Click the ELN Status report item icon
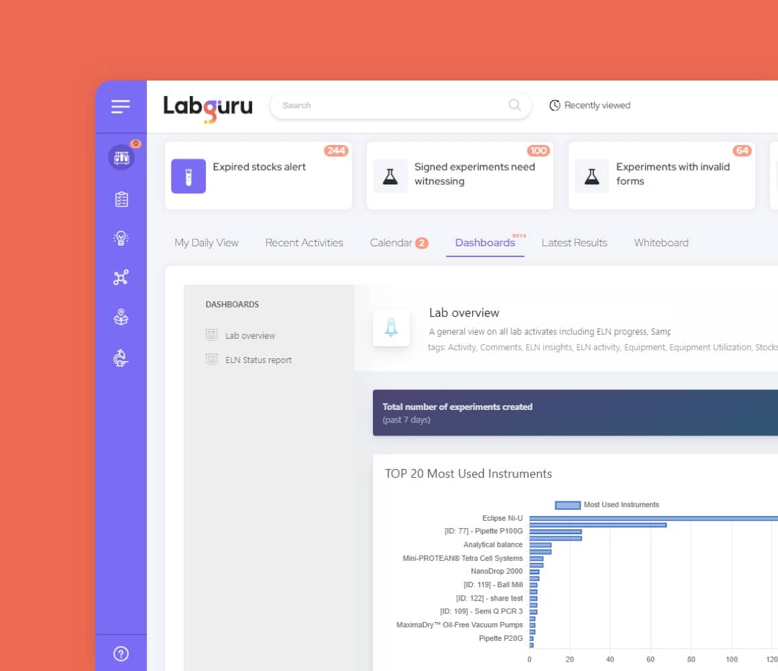Viewport: 778px width, 671px height. 212,360
